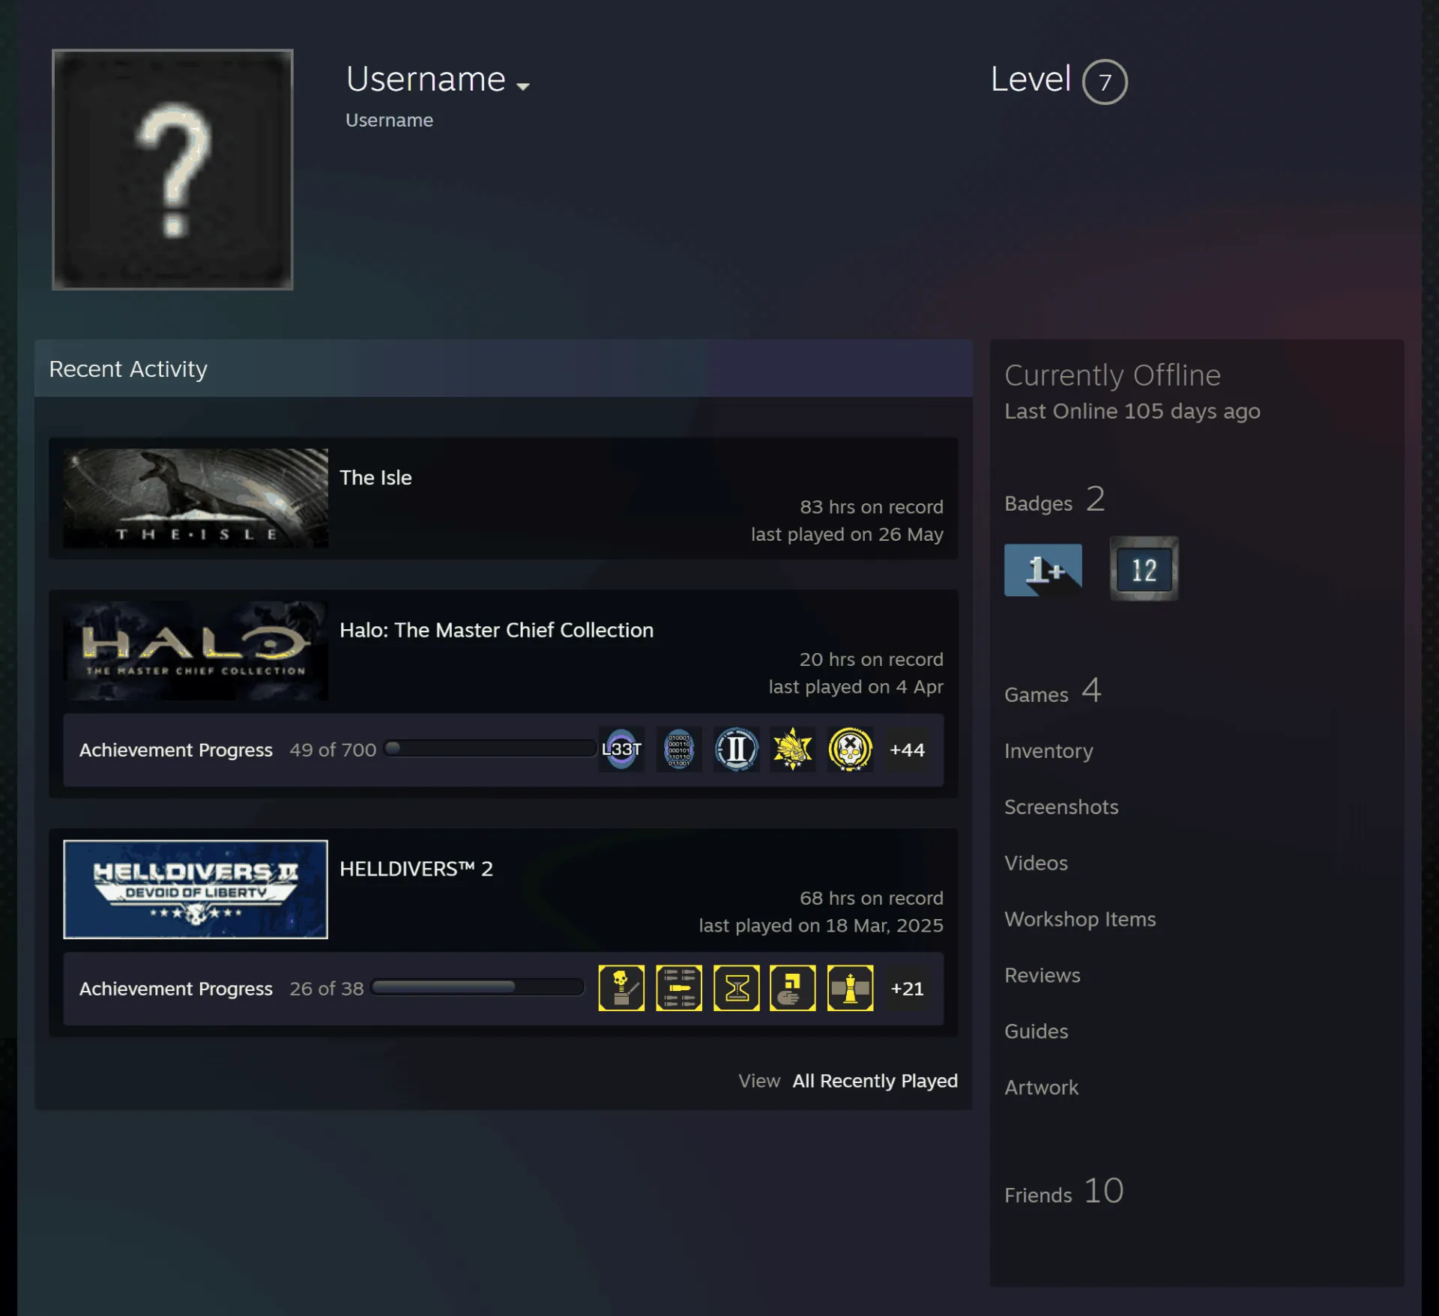Viewport: 1439px width, 1316px height.
Task: Select the Helldivers chess piece achievement icon
Action: tap(850, 988)
